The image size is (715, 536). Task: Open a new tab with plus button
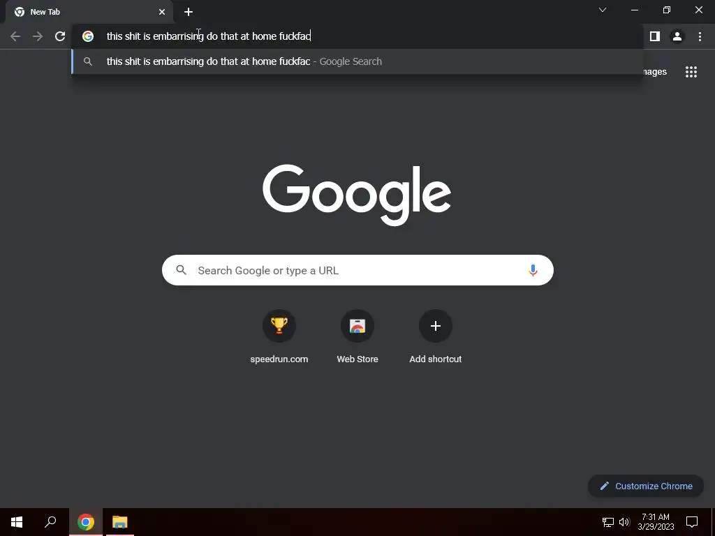click(x=189, y=12)
